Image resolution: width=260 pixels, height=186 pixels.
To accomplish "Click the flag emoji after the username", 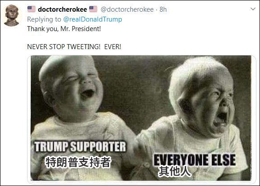I will click(93, 9).
